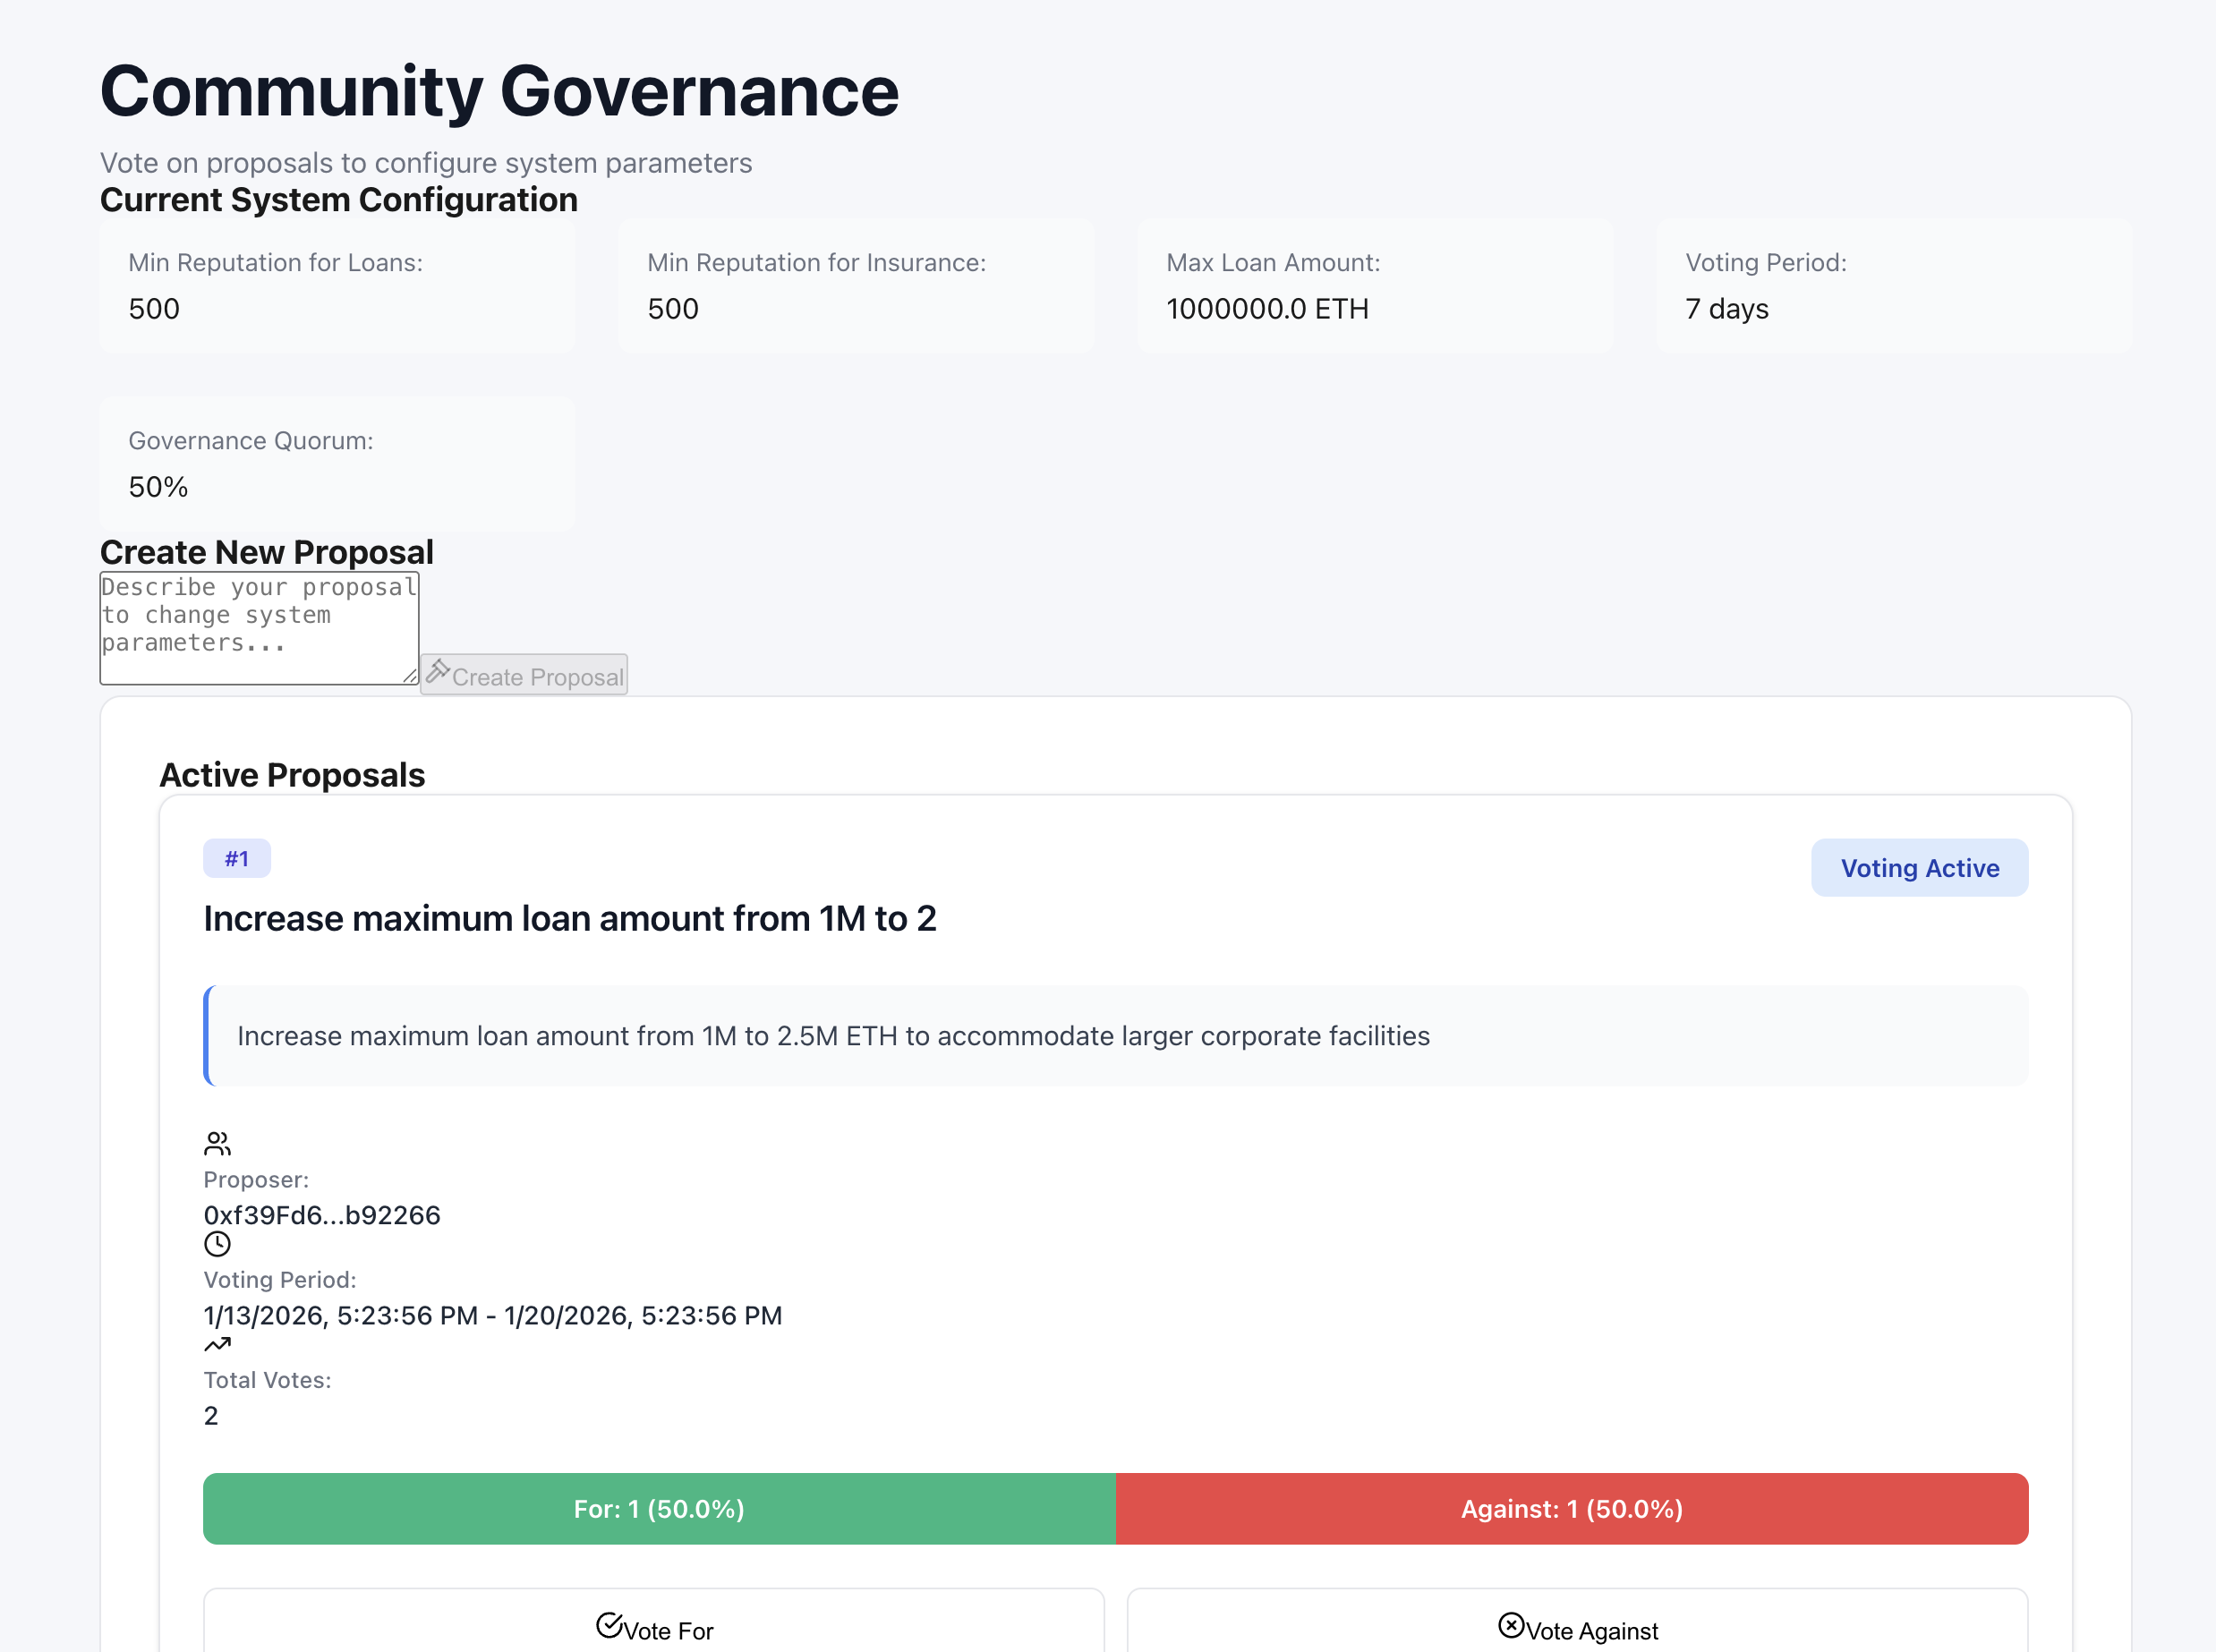Click the Create Proposal button
This screenshot has width=2216, height=1652.
pos(524,675)
